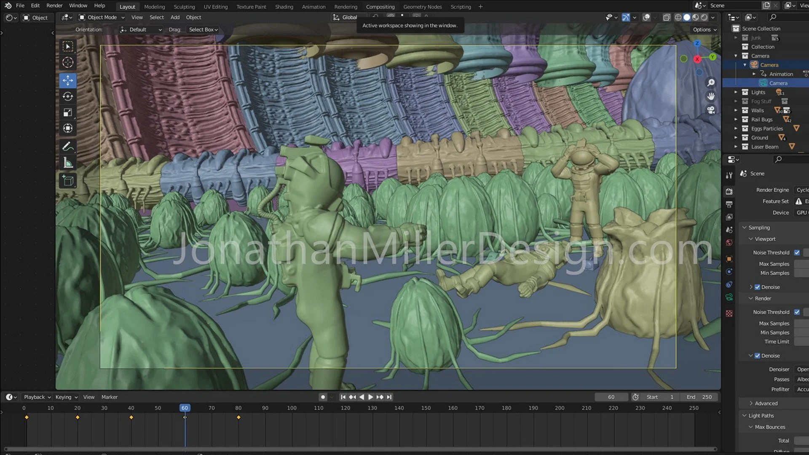809x455 pixels.
Task: Toggle the camera view icon
Action: pyautogui.click(x=711, y=110)
